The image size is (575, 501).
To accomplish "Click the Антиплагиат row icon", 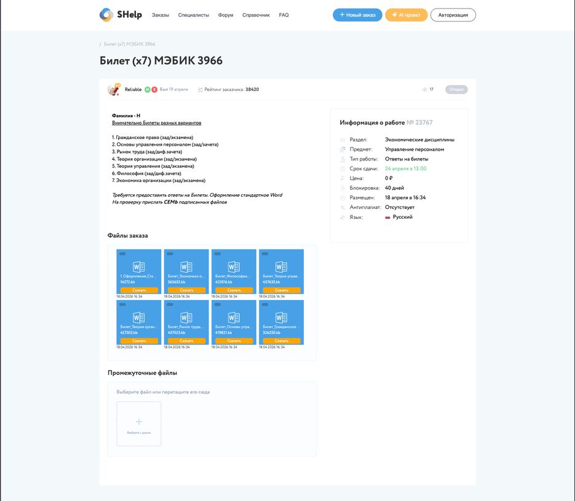I will pyautogui.click(x=343, y=207).
